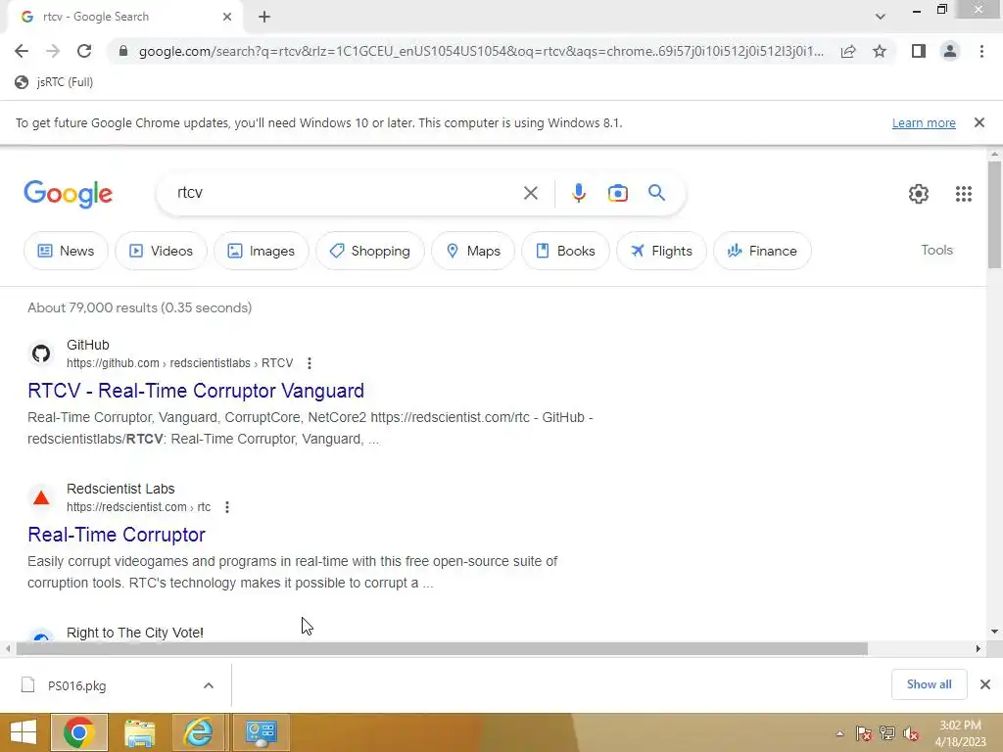The height and width of the screenshot is (752, 1003).
Task: Bookmark this tab with star icon
Action: 880,51
